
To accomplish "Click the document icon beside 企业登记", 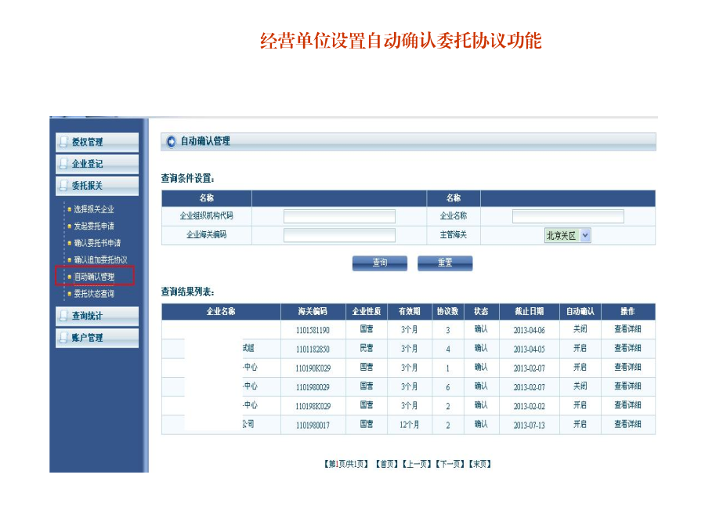I will pos(64,164).
